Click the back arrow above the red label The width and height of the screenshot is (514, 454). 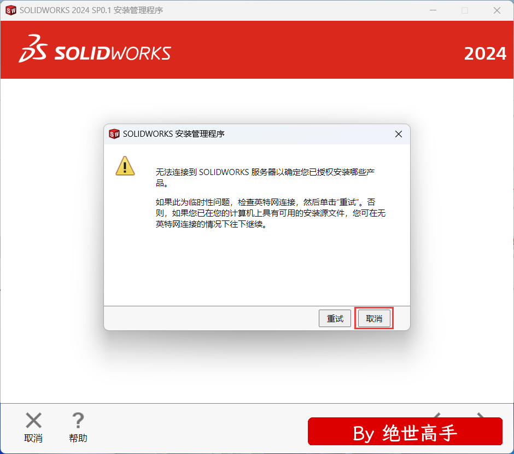tap(437, 415)
